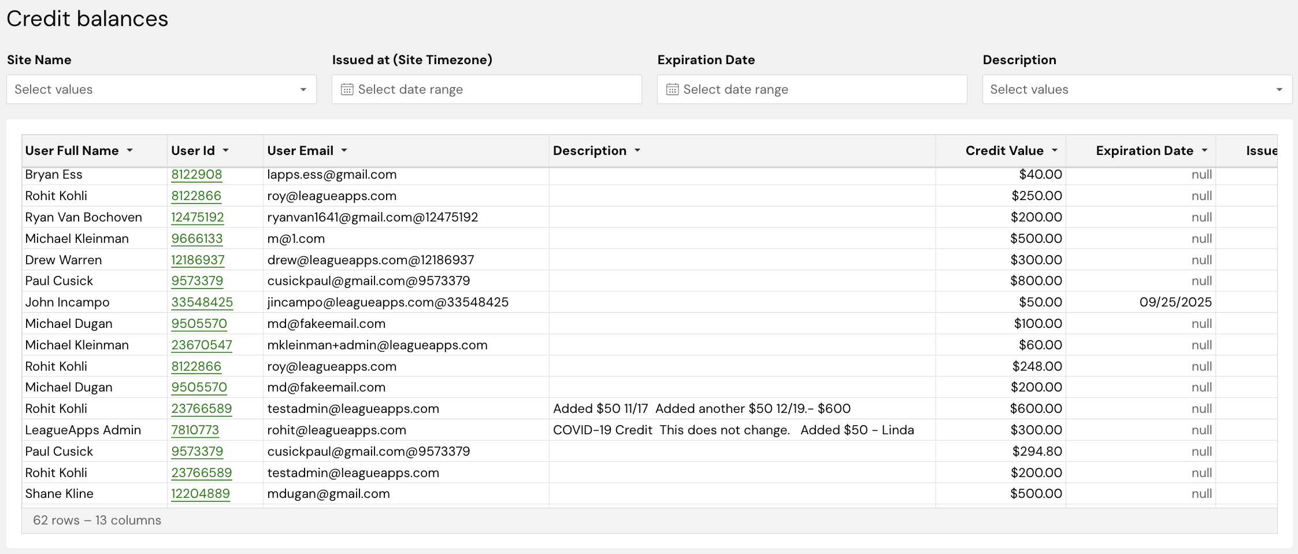Select credit value $294.80
1298x554 pixels.
click(x=1037, y=452)
